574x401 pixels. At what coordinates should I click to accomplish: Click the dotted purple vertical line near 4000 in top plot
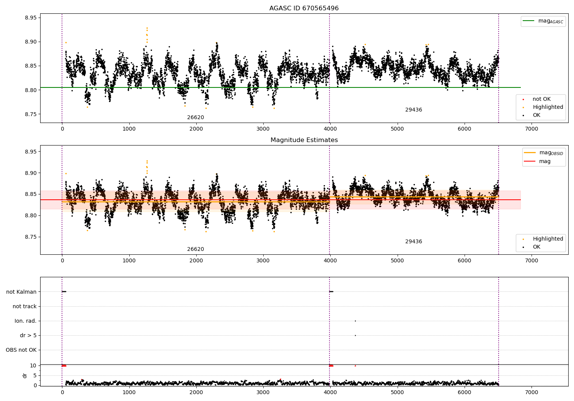point(329,68)
